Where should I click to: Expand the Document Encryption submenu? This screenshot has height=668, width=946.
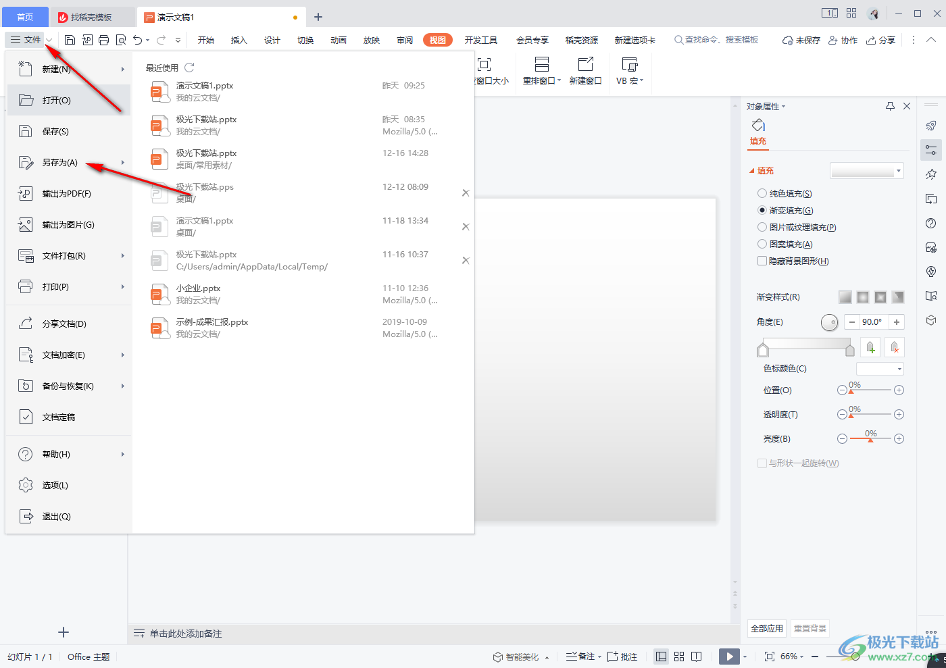(123, 355)
